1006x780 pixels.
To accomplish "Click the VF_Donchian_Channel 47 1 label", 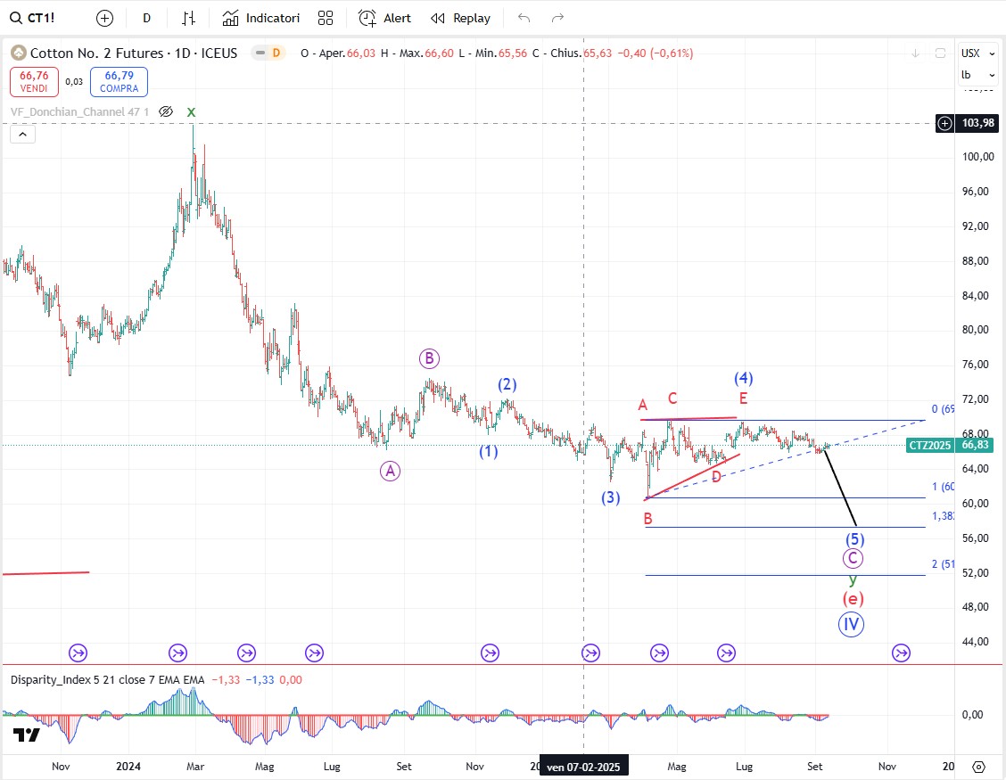I will coord(79,111).
